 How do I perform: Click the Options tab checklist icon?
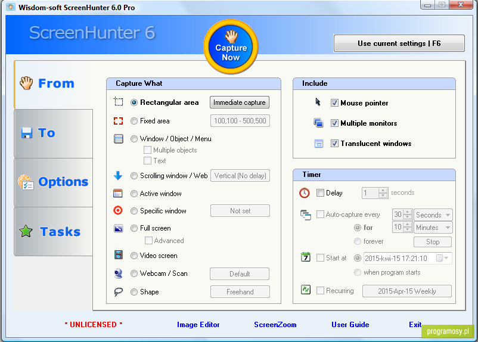point(26,182)
